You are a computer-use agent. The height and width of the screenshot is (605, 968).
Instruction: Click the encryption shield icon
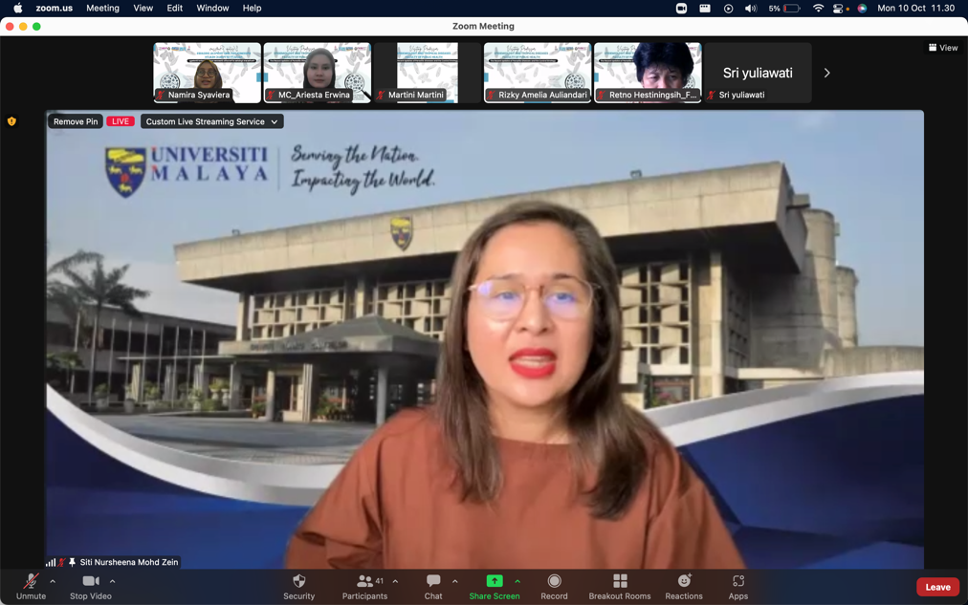pyautogui.click(x=12, y=121)
